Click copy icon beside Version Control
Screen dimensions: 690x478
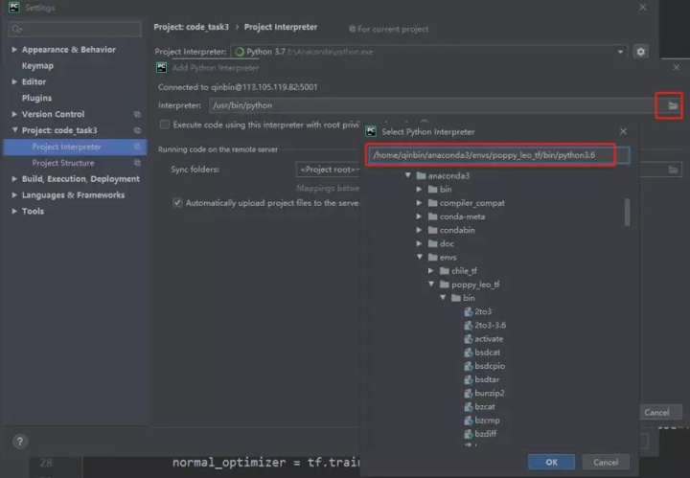[x=137, y=114]
